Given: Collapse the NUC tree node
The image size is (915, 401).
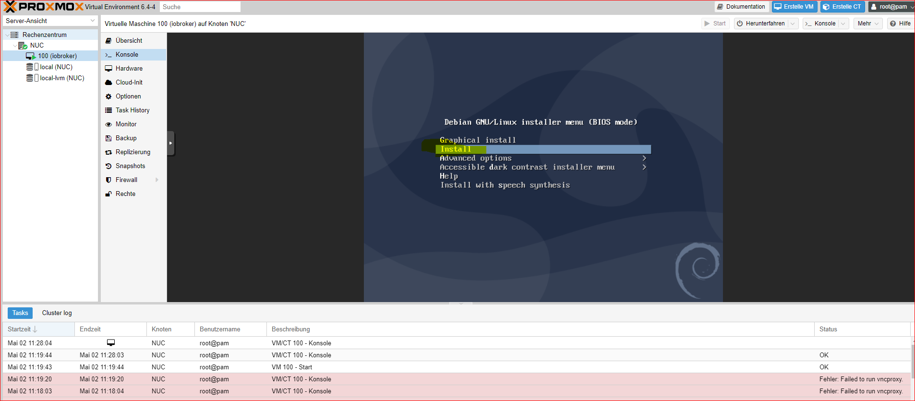Looking at the screenshot, I should coord(15,46).
